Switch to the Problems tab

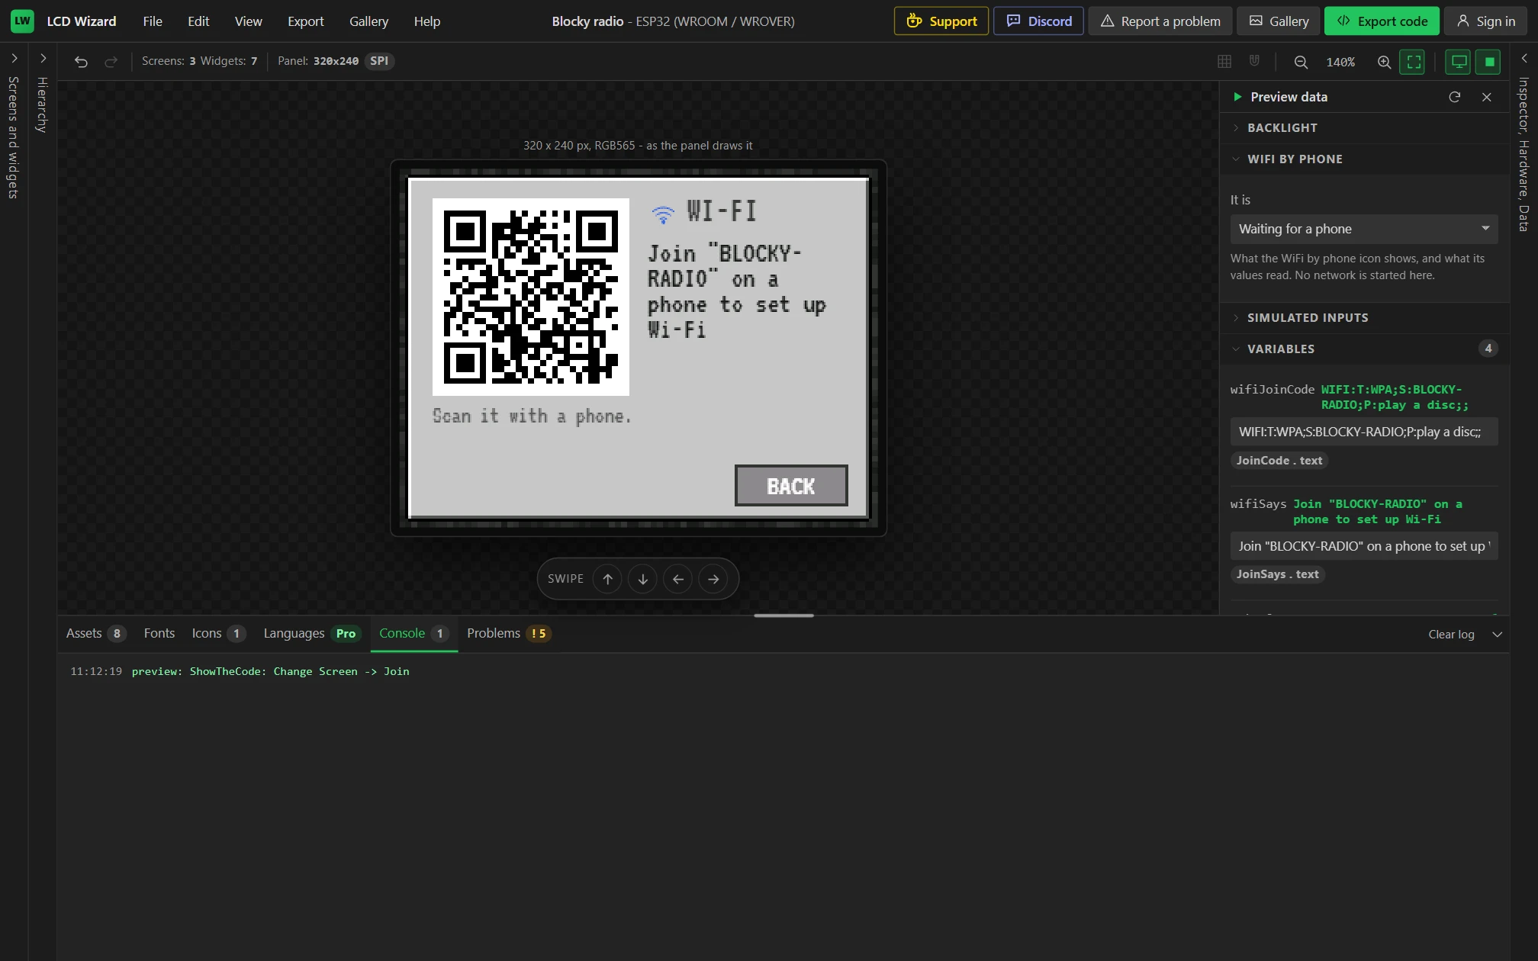coord(508,634)
